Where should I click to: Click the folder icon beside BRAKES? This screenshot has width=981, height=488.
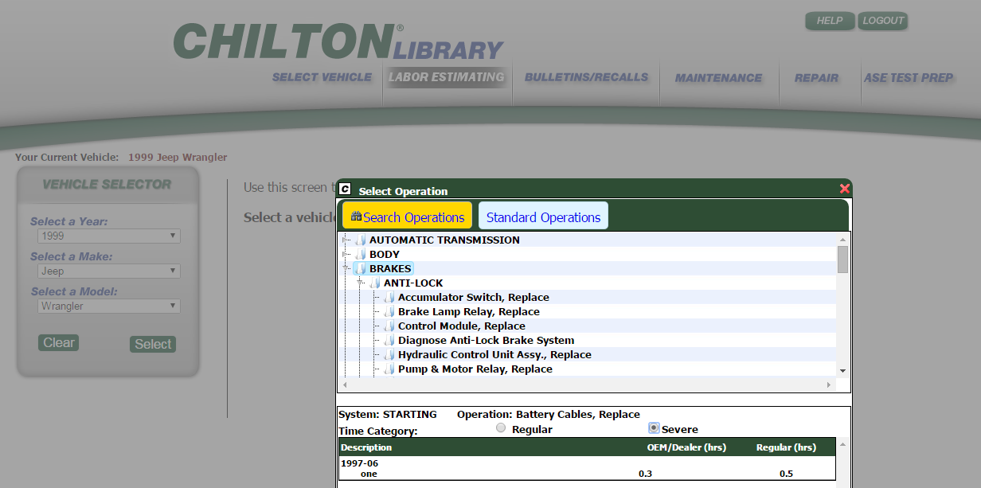point(361,268)
